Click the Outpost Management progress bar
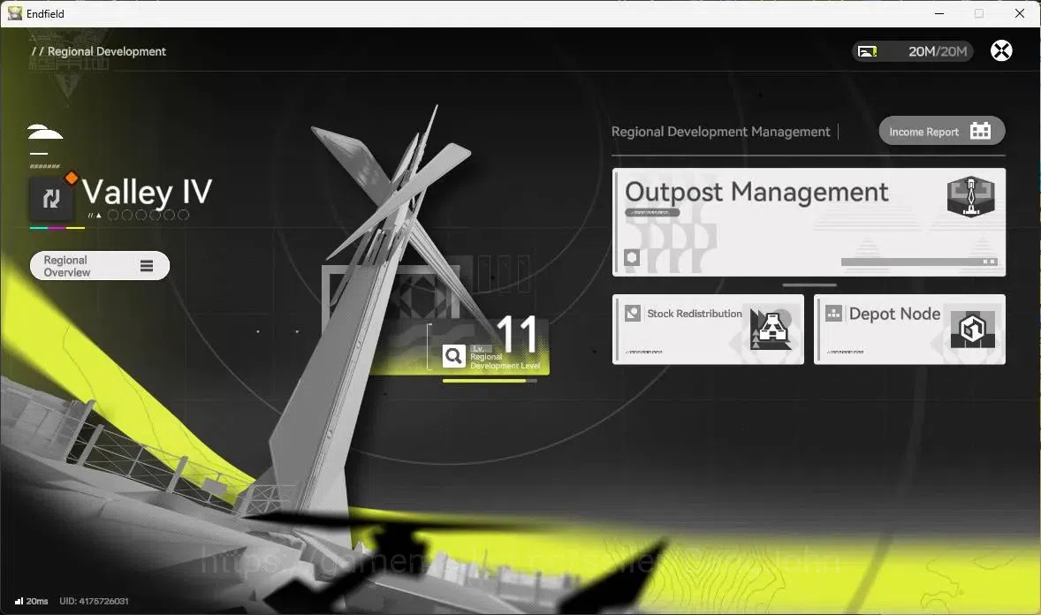The image size is (1041, 615). tap(919, 262)
